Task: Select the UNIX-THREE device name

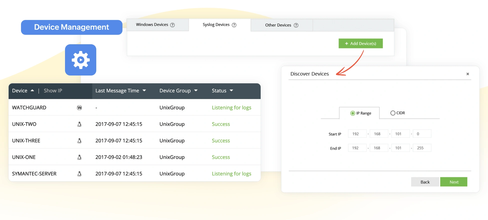Action: [x=26, y=141]
